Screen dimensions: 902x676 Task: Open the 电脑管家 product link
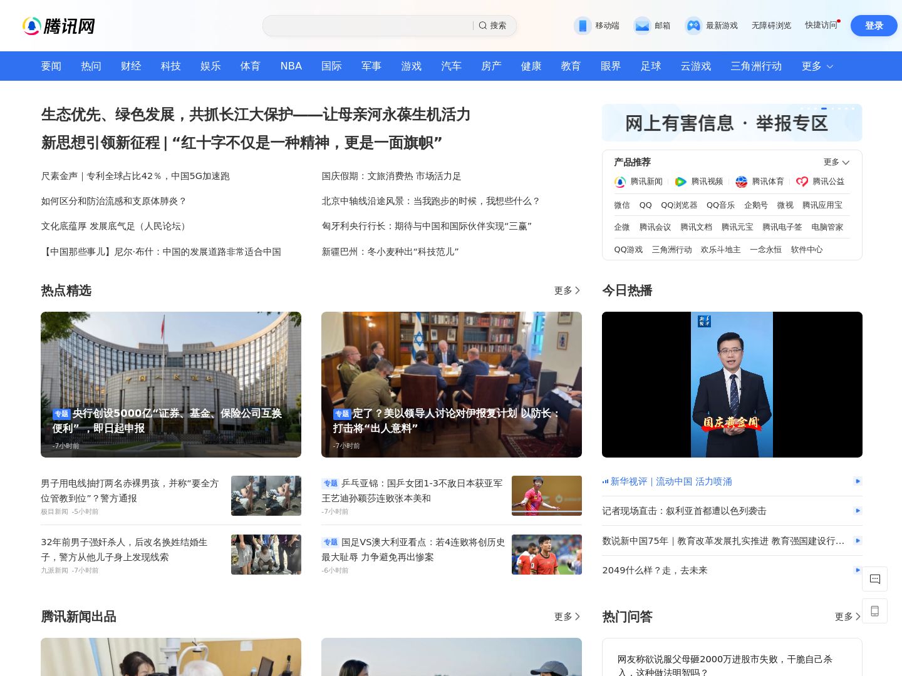pos(827,227)
